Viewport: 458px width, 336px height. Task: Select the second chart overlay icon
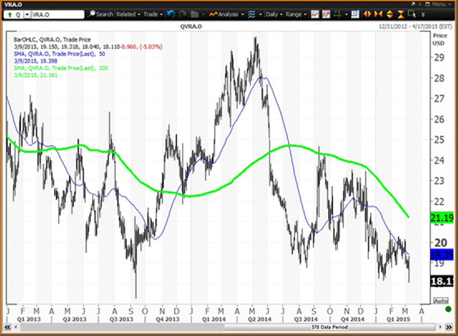[x=326, y=14]
